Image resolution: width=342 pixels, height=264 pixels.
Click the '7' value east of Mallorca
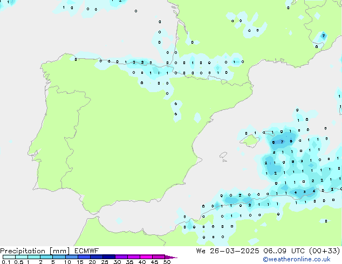click(x=282, y=142)
